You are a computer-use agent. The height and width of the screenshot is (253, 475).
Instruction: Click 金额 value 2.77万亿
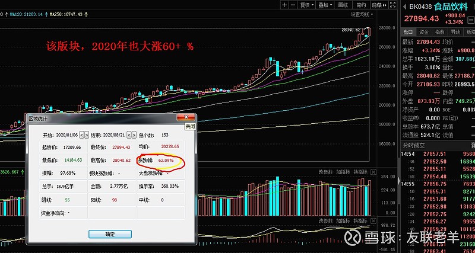[119, 187]
